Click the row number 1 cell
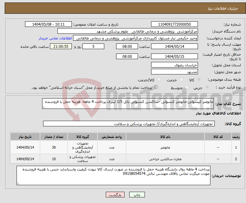 coord(236,147)
